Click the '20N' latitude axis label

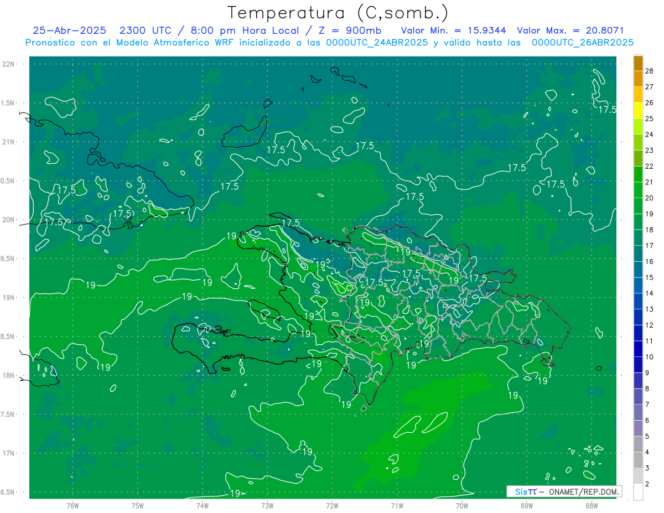pos(9,220)
